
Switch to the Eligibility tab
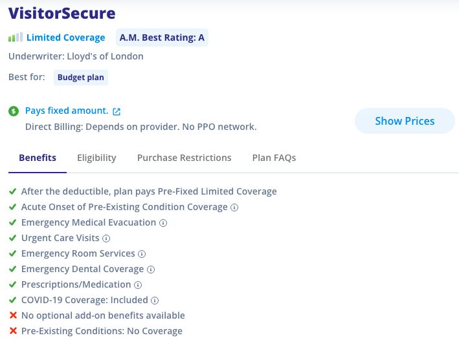click(x=96, y=158)
